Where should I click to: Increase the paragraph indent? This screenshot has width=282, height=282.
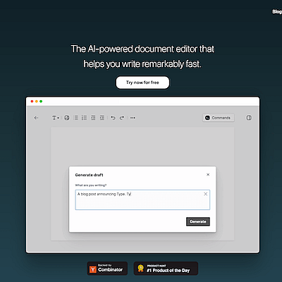[102, 118]
